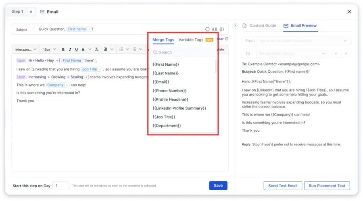The width and height of the screenshot is (363, 201).
Task: Insert emoji in subject line
Action: click(x=207, y=29)
